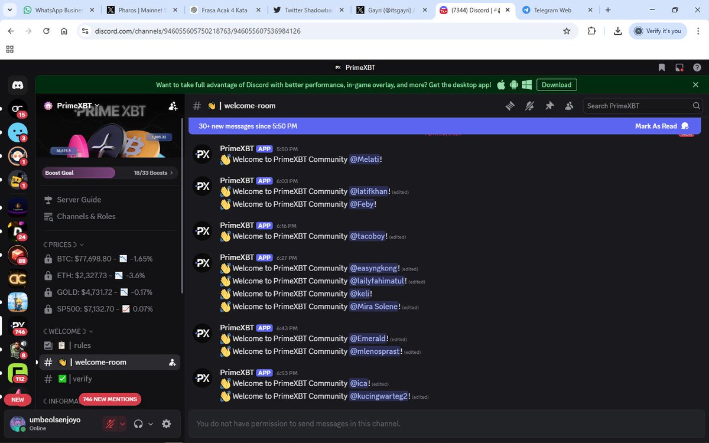The image size is (709, 443).
Task: Click Mark As Read on new messages bar
Action: (x=662, y=126)
